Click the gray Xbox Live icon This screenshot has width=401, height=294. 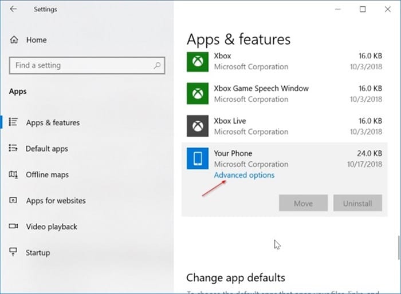pos(198,126)
